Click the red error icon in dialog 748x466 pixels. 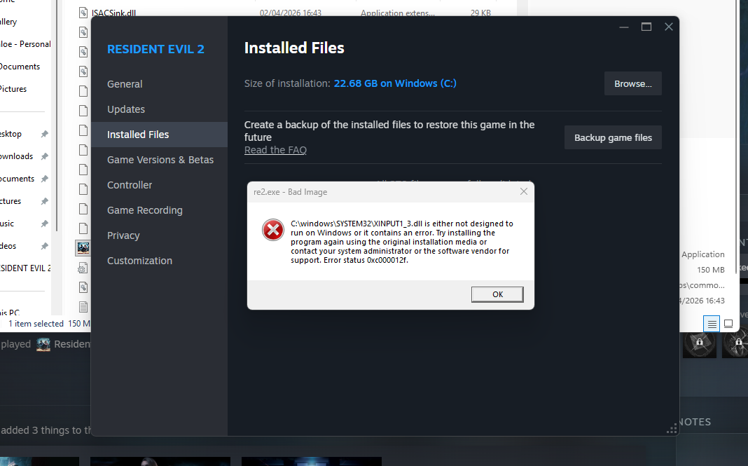(273, 230)
